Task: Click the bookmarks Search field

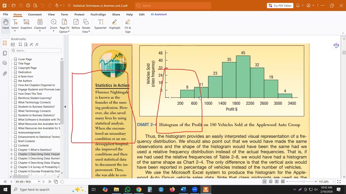Action: [36, 50]
